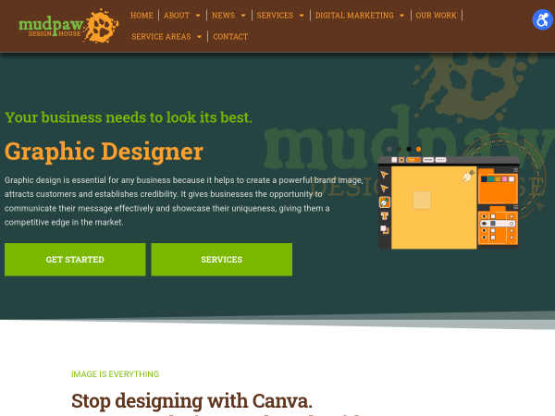Viewport: 555px width, 416px height.
Task: Click the design software illustration image
Action: click(449, 202)
